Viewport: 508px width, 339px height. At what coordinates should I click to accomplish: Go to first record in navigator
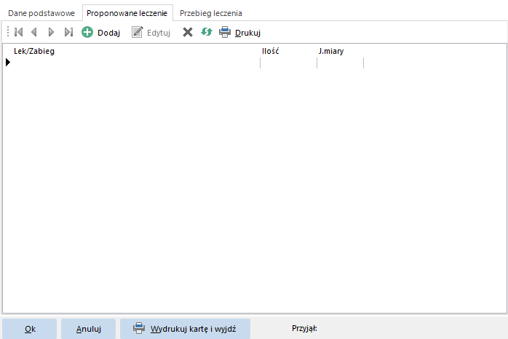tap(19, 32)
